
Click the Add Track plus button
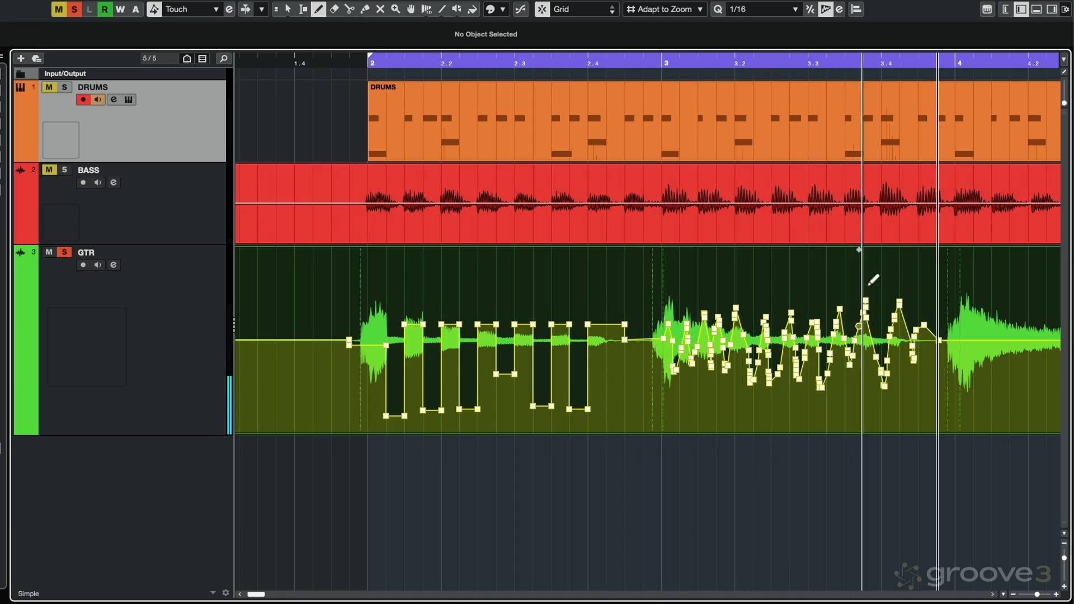[x=21, y=58]
